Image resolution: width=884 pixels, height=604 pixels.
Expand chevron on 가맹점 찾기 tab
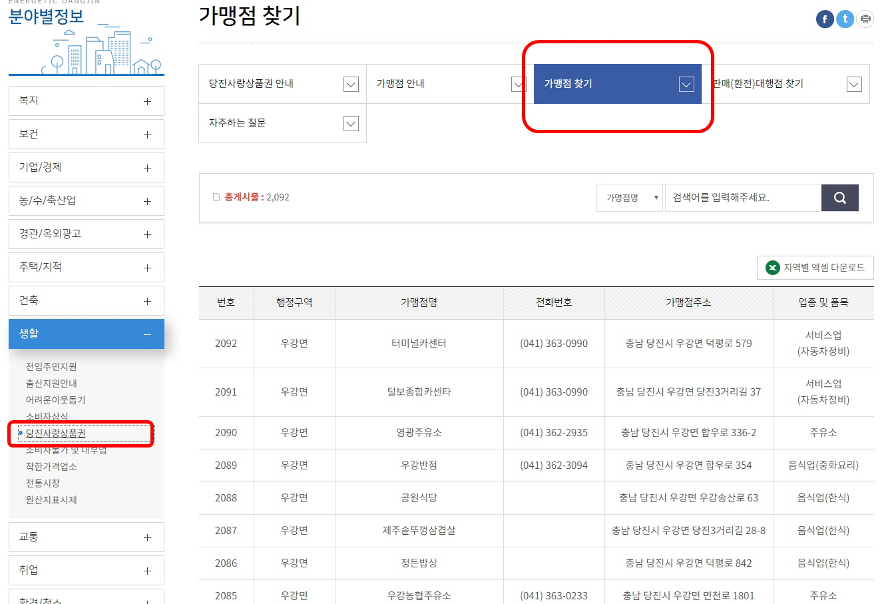(686, 84)
